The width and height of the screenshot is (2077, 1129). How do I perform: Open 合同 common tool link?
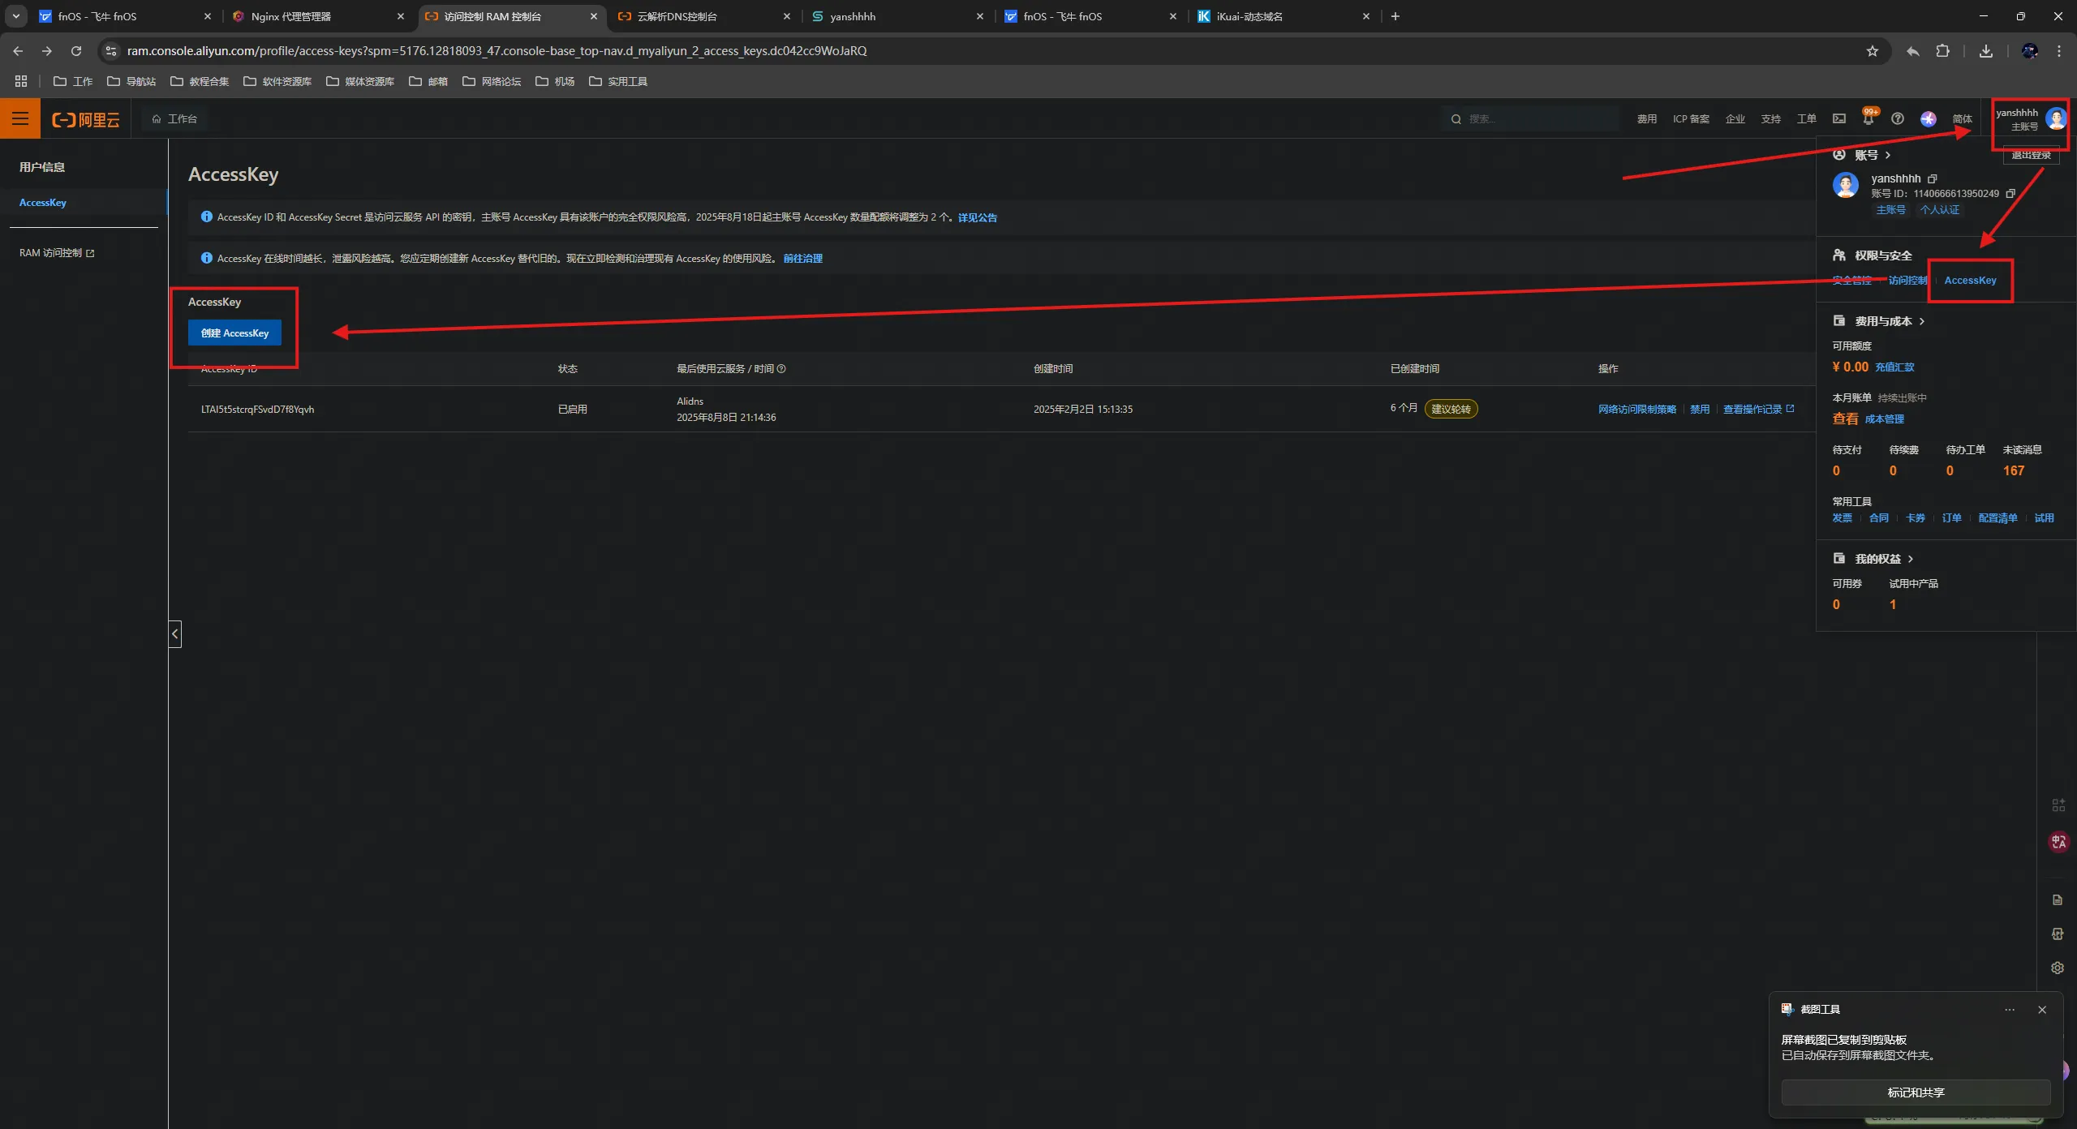(1878, 518)
